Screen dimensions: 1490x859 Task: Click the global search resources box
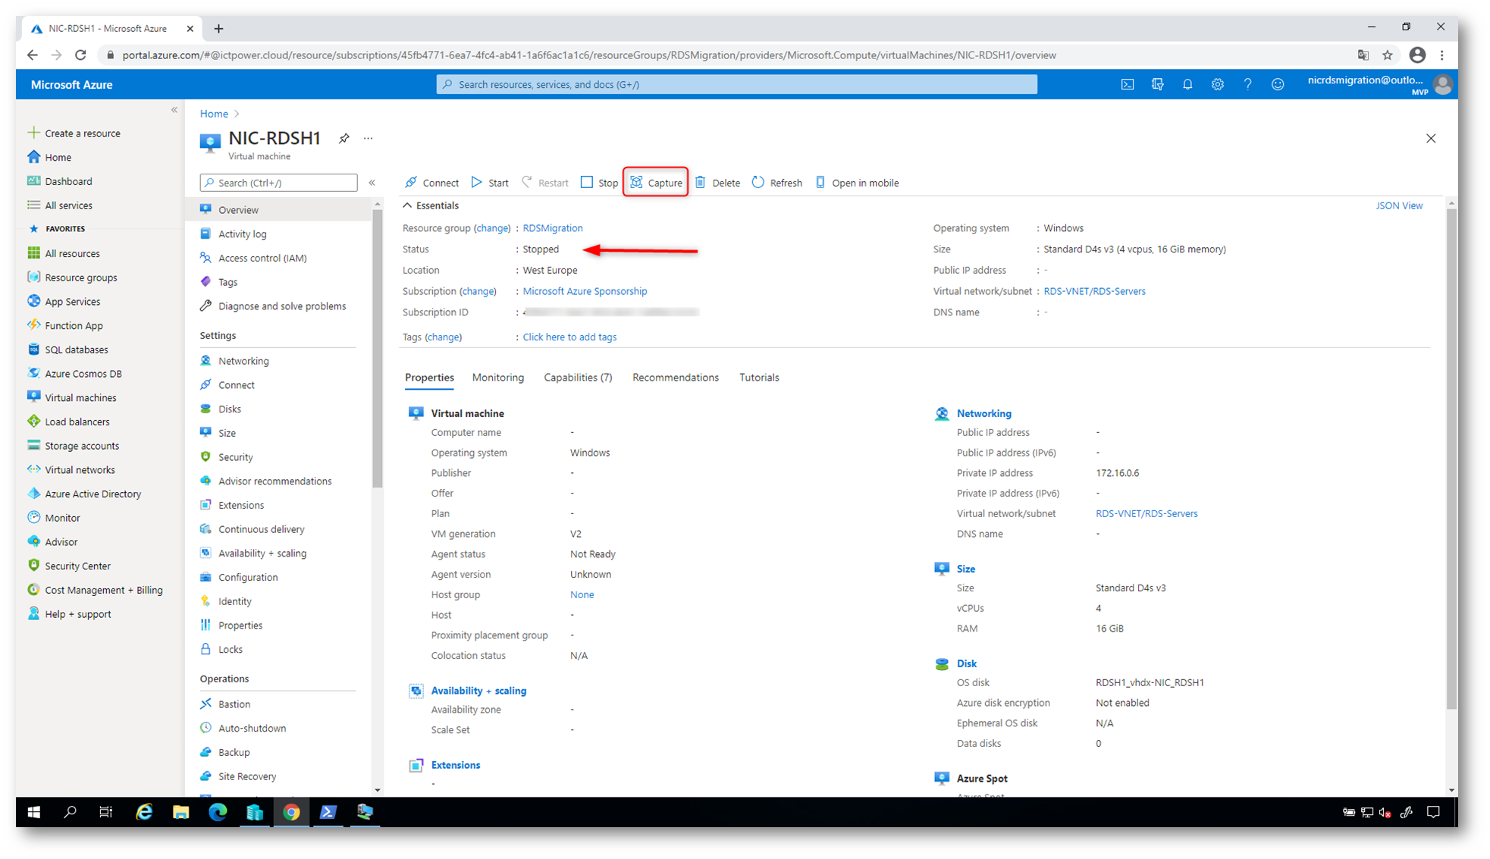736,84
